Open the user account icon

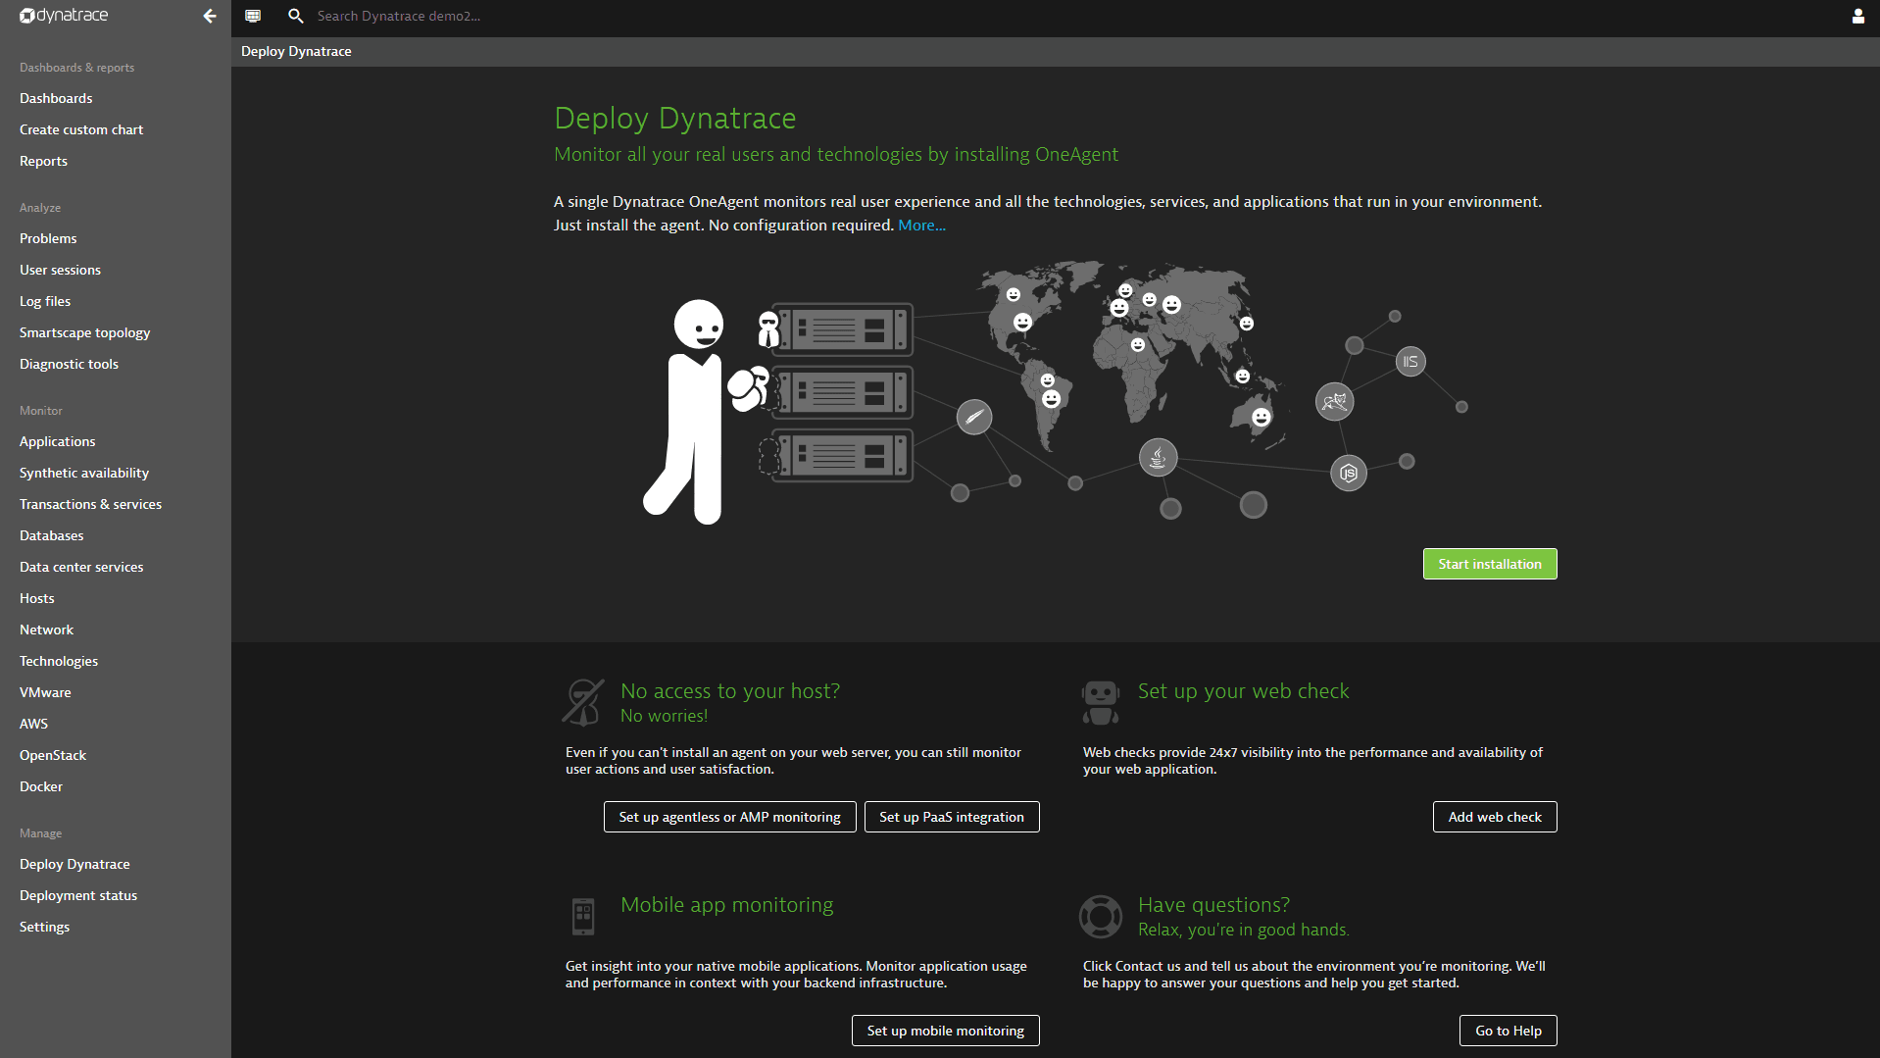point(1857,16)
